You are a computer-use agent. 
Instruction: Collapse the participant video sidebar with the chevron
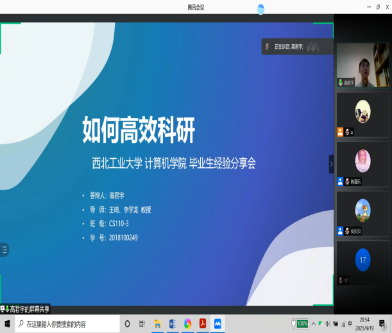[x=331, y=164]
